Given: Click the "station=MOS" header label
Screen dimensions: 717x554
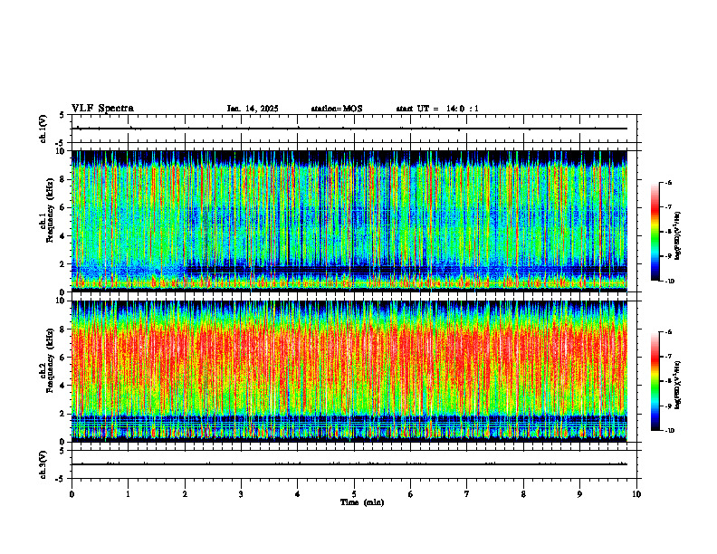Looking at the screenshot, I should 337,109.
